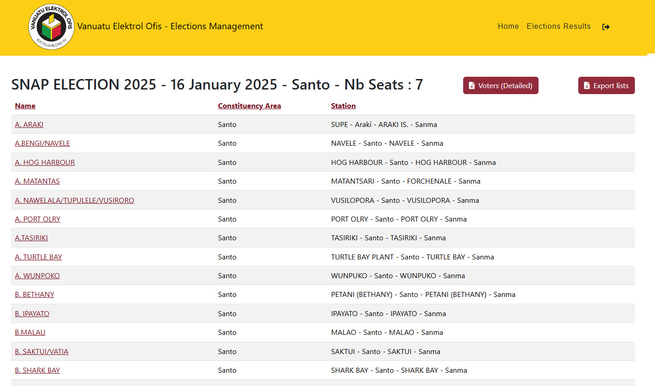Viewport: 655px width, 386px height.
Task: Click the B.MALAU station link
Action: pos(30,333)
